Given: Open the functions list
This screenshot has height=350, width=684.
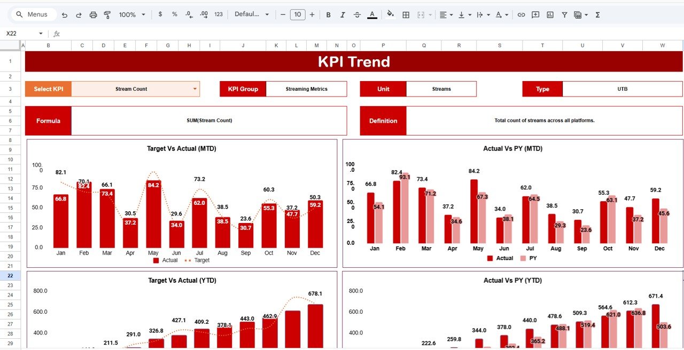Looking at the screenshot, I should 597,14.
